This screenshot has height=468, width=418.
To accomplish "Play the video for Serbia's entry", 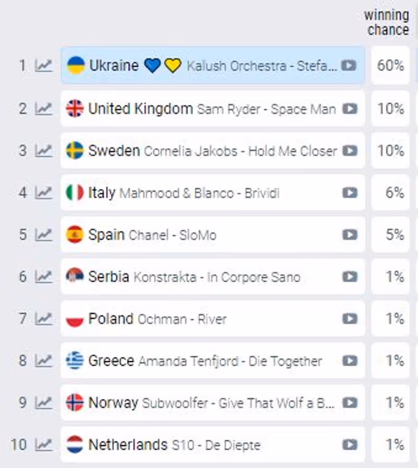I will 350,277.
